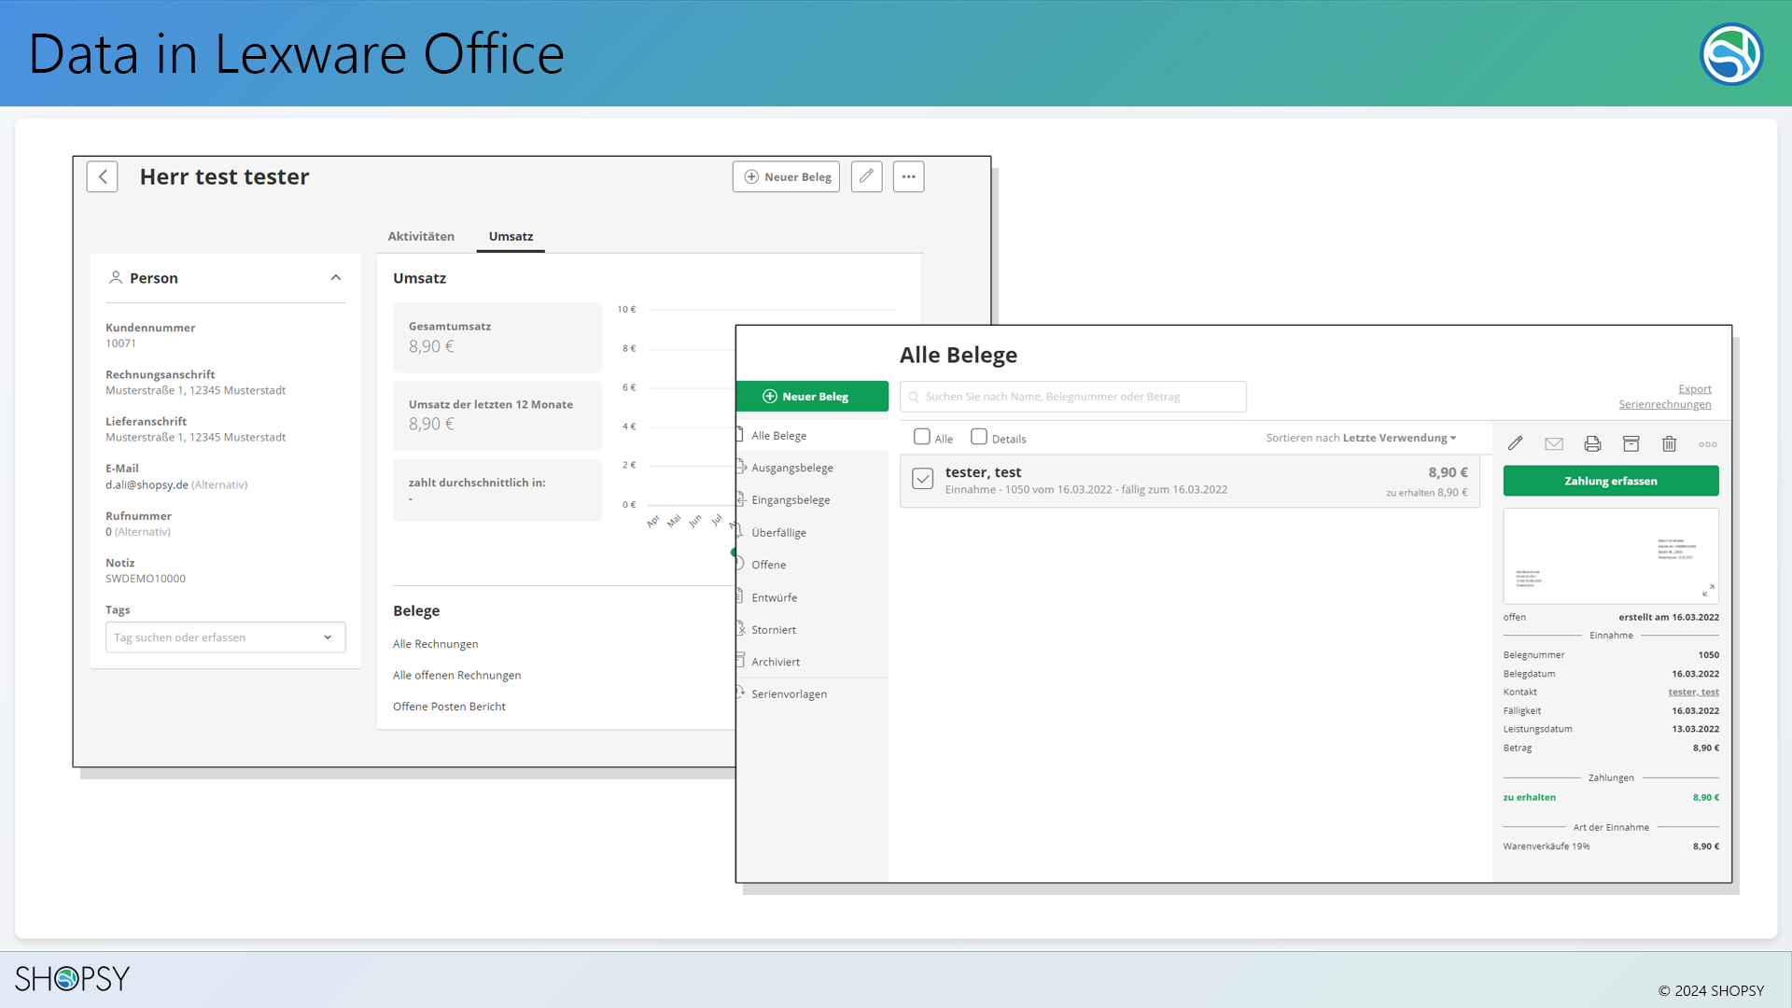This screenshot has height=1008, width=1792.
Task: Open the tester, test Kontakt link
Action: [x=1693, y=692]
